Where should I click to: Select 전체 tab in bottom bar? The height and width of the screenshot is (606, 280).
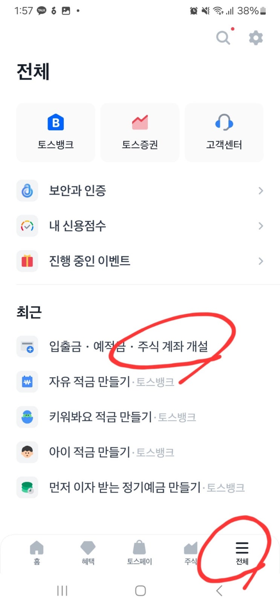point(242,553)
